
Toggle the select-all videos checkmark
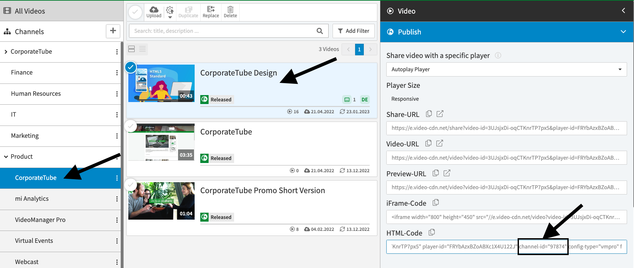(135, 12)
